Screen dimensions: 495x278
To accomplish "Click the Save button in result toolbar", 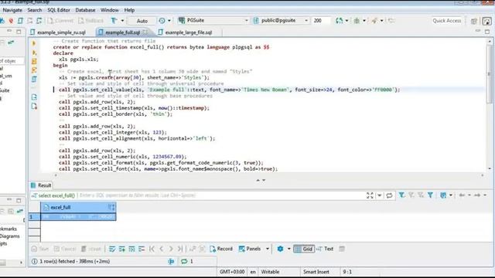I will pos(40,249).
